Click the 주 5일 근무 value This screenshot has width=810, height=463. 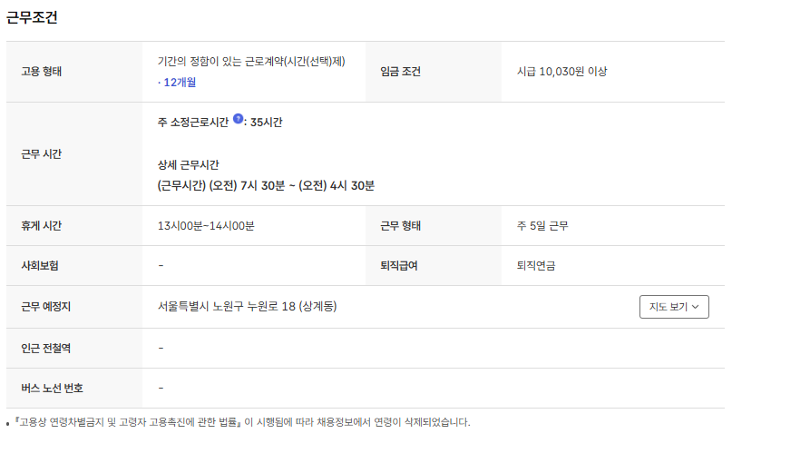click(x=542, y=225)
